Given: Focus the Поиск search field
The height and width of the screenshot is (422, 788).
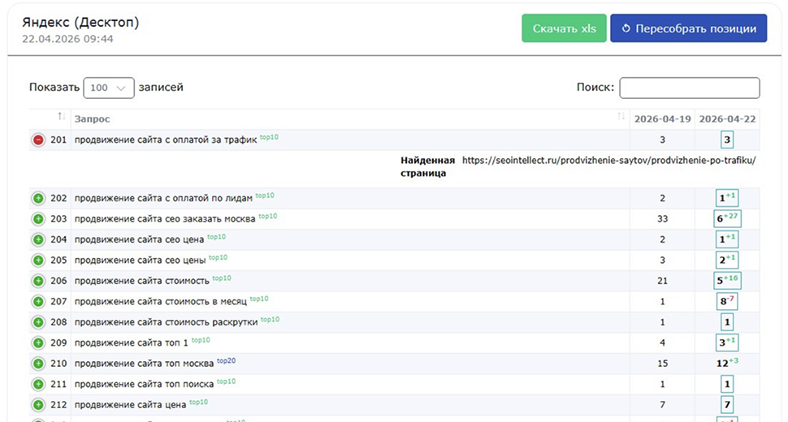Looking at the screenshot, I should 690,88.
